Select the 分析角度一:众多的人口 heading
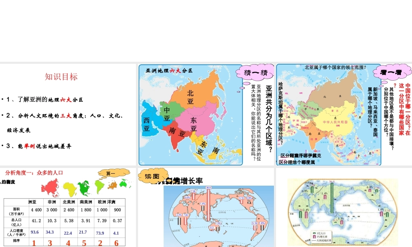Screen dimensions: 412x247 point(34,173)
